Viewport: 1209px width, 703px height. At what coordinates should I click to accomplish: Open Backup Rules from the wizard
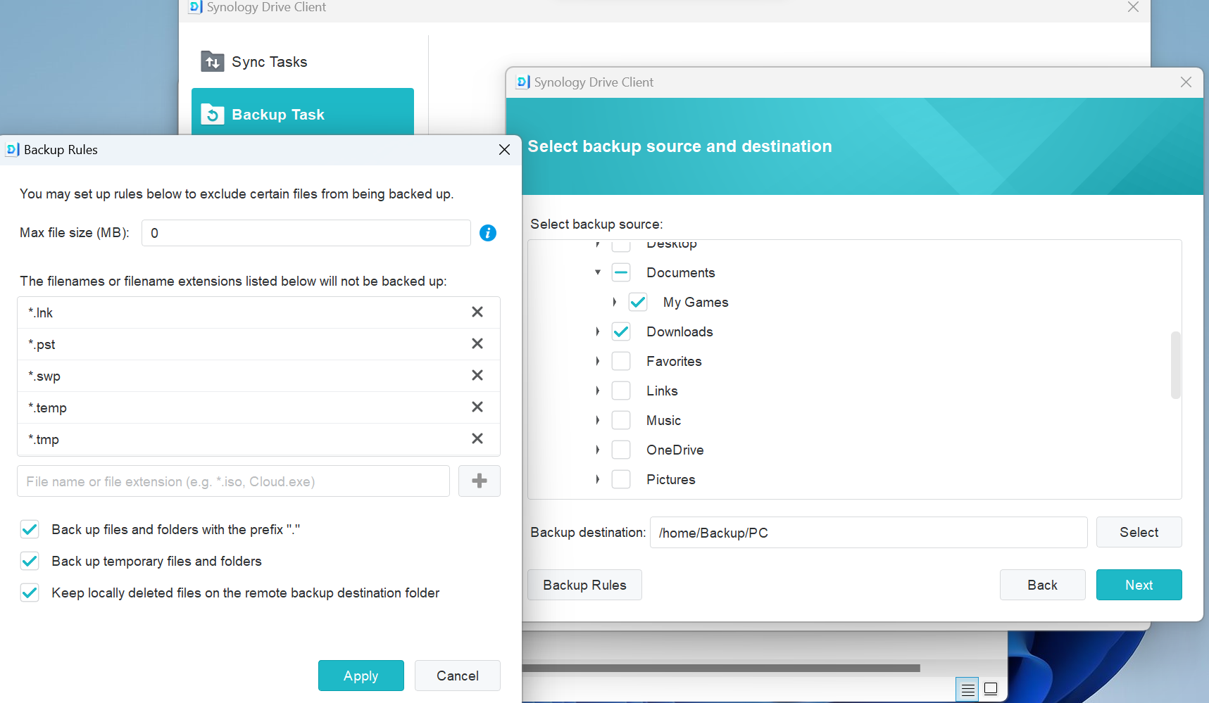click(x=584, y=585)
